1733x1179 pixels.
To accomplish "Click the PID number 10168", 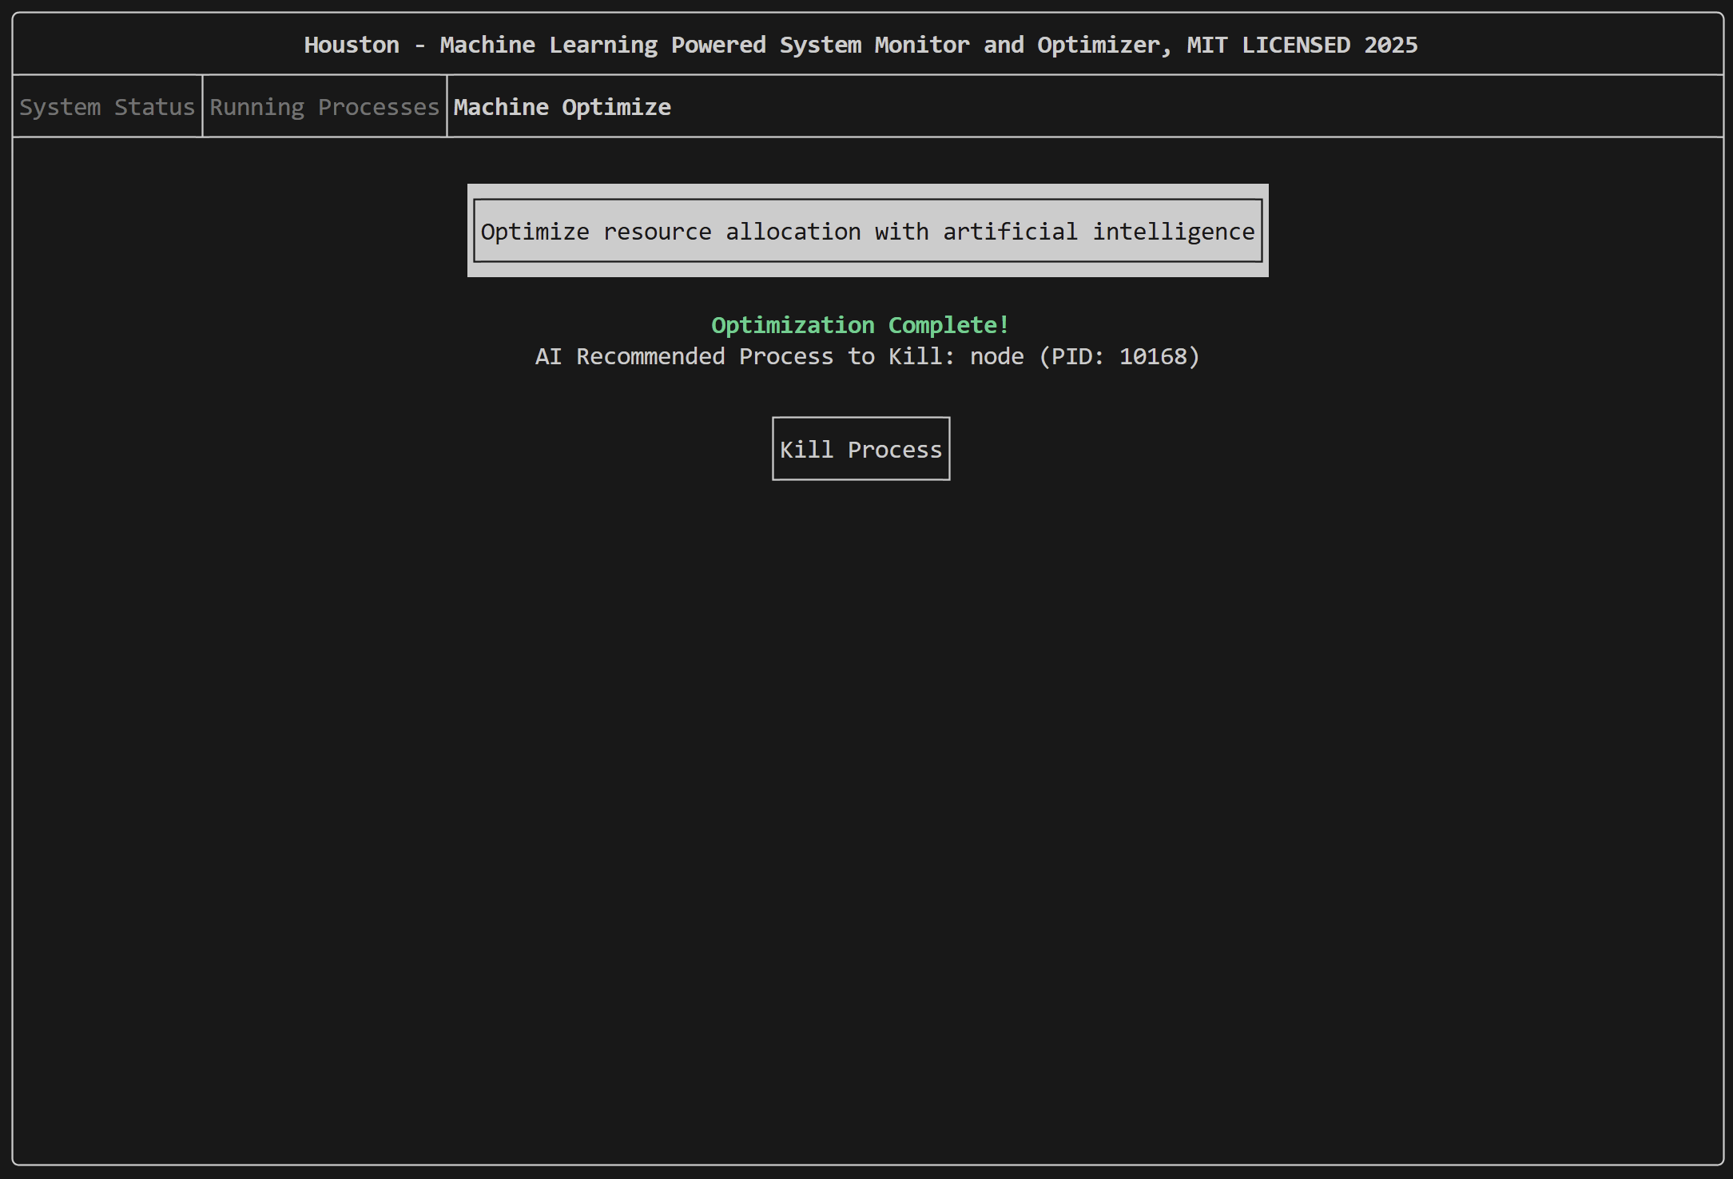I will coord(1153,356).
